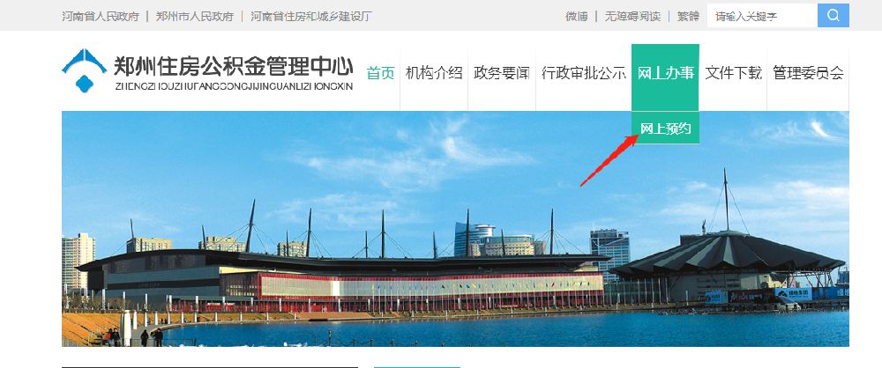Focus the keyword search input field

coord(762,16)
